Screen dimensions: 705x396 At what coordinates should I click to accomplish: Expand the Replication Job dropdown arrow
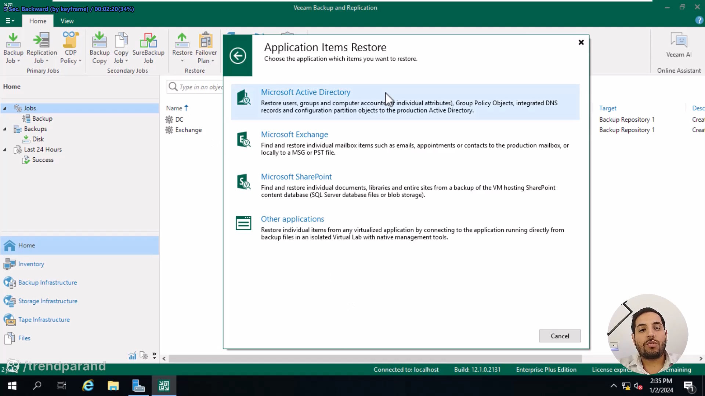click(47, 61)
